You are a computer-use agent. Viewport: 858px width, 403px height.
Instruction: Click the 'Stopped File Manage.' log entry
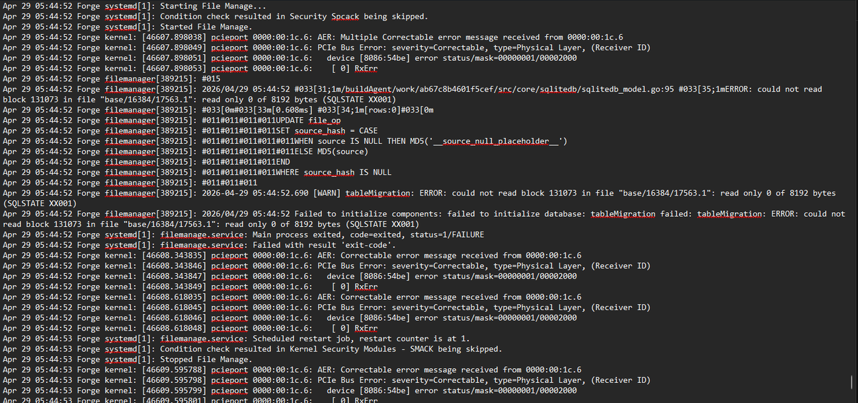tap(207, 359)
